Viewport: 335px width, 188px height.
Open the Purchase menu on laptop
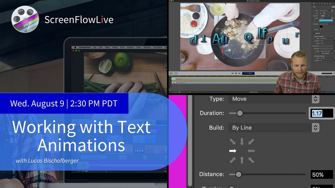[x=158, y=47]
